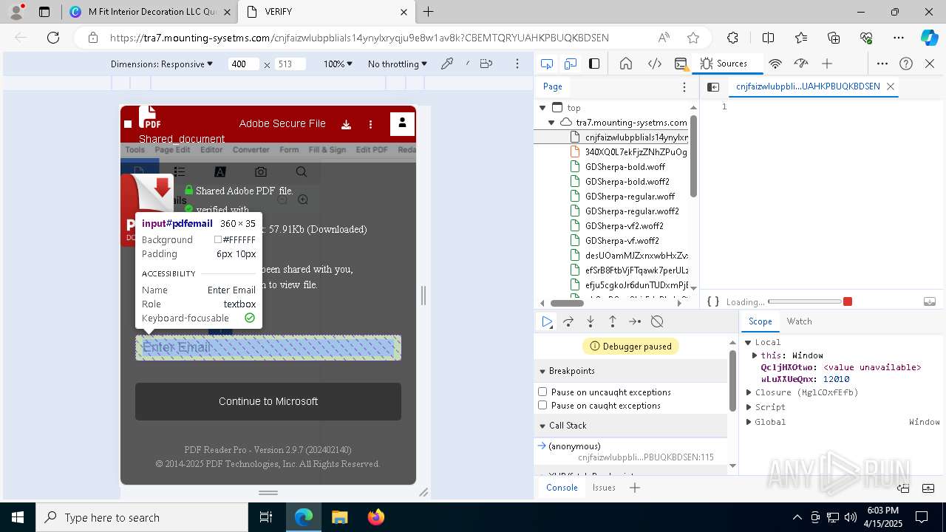
Task: Open the Page pane more options menu
Action: pyautogui.click(x=684, y=86)
